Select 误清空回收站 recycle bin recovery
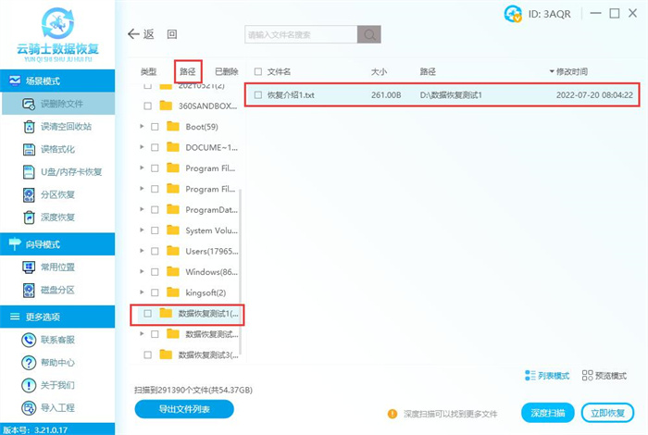 (64, 126)
